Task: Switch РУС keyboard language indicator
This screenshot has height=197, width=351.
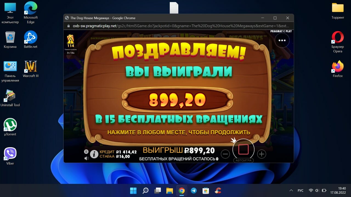Action: pos(301,190)
